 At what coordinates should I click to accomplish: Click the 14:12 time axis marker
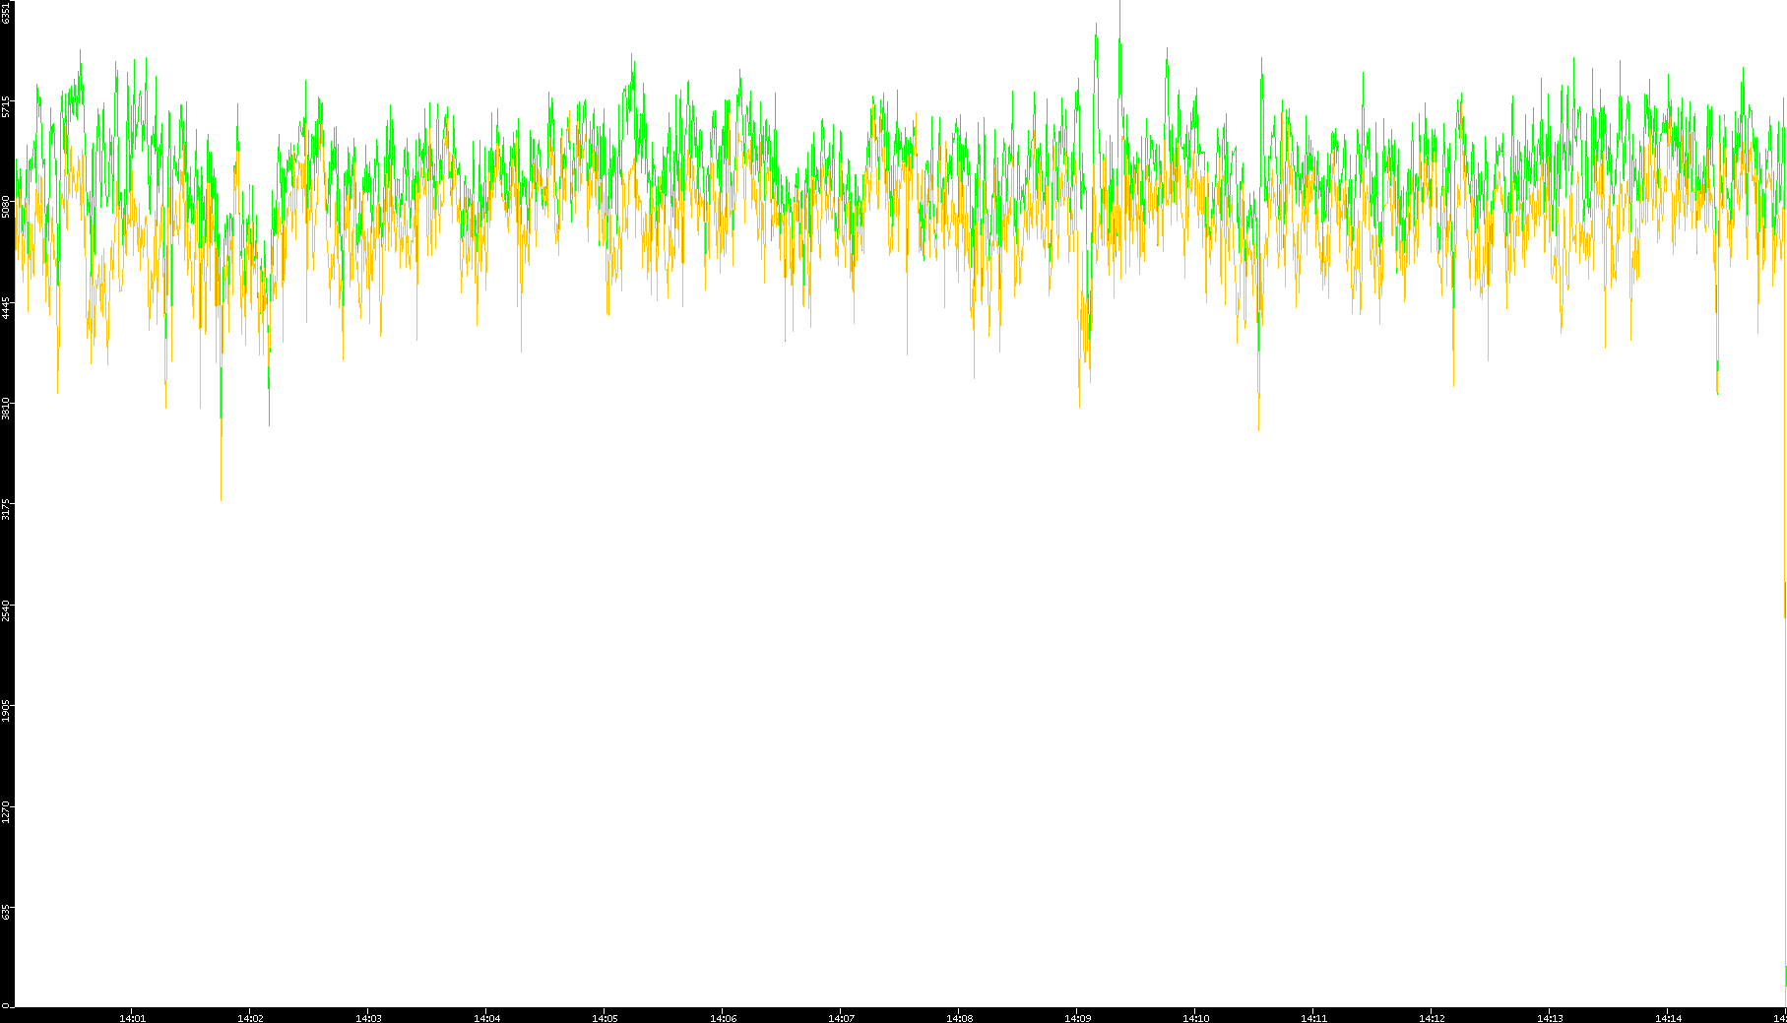(1432, 1018)
